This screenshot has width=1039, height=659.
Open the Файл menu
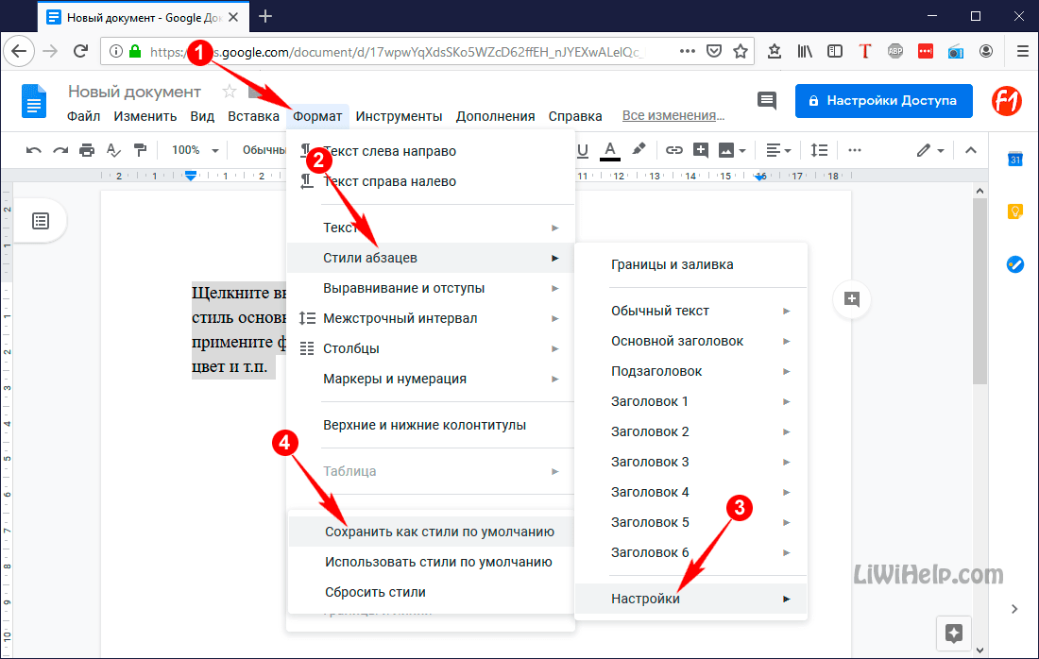coord(83,116)
